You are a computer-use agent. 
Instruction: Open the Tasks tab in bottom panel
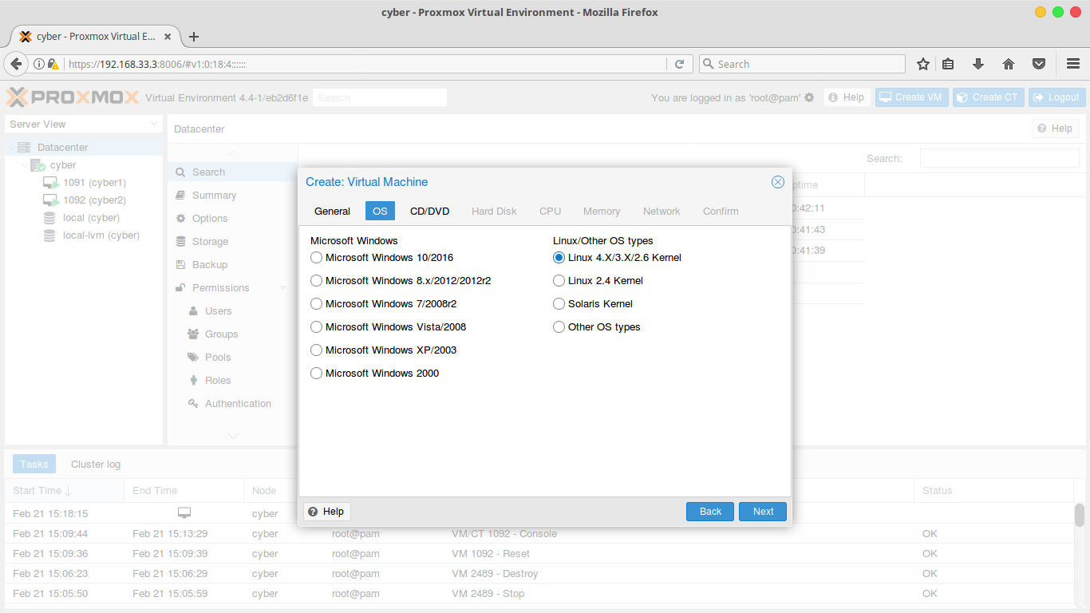(34, 465)
